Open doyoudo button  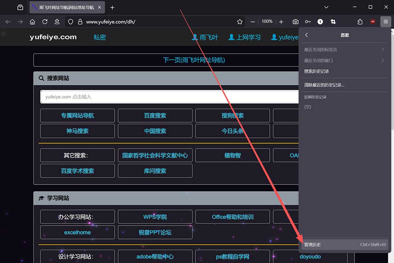click(310, 256)
